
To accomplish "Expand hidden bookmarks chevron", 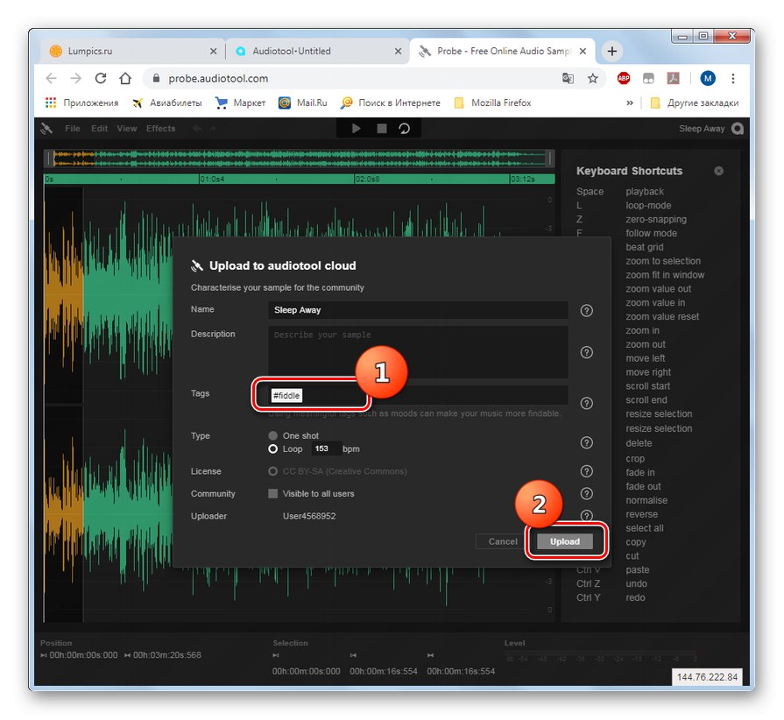I will pos(630,102).
